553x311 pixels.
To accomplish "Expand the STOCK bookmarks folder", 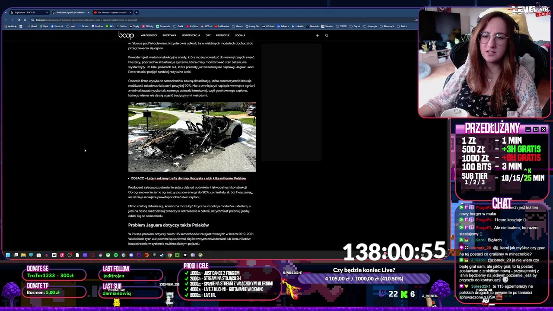I will coord(341,26).
